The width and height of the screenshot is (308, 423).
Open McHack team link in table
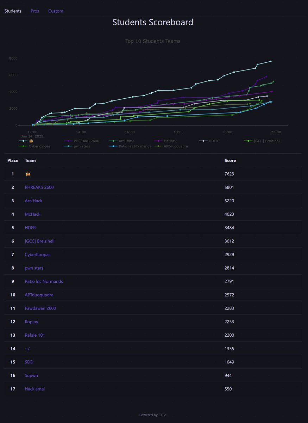click(x=32, y=214)
